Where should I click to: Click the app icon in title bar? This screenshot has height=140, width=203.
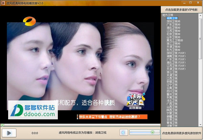(3, 3)
